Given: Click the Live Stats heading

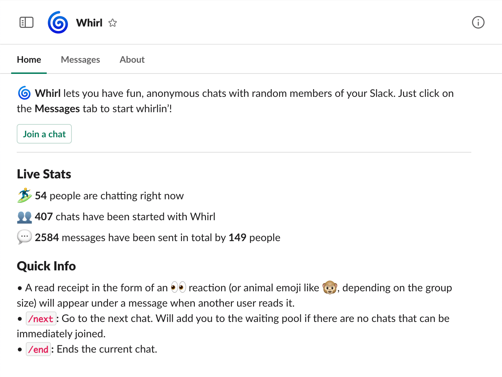Looking at the screenshot, I should 44,174.
